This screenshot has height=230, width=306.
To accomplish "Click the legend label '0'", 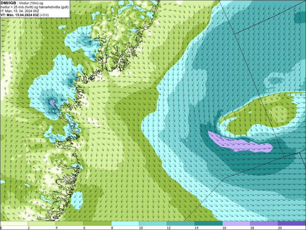I will point(1,228).
